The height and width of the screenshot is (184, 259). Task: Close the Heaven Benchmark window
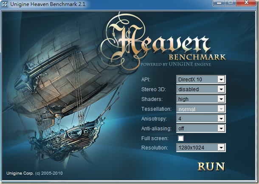(246, 3)
